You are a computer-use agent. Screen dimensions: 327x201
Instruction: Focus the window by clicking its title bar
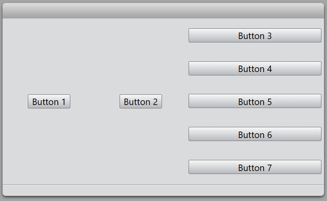click(163, 11)
